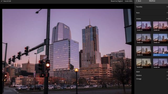Go Back from the Profile panel
The height and width of the screenshot is (94, 168).
pyautogui.click(x=139, y=1)
